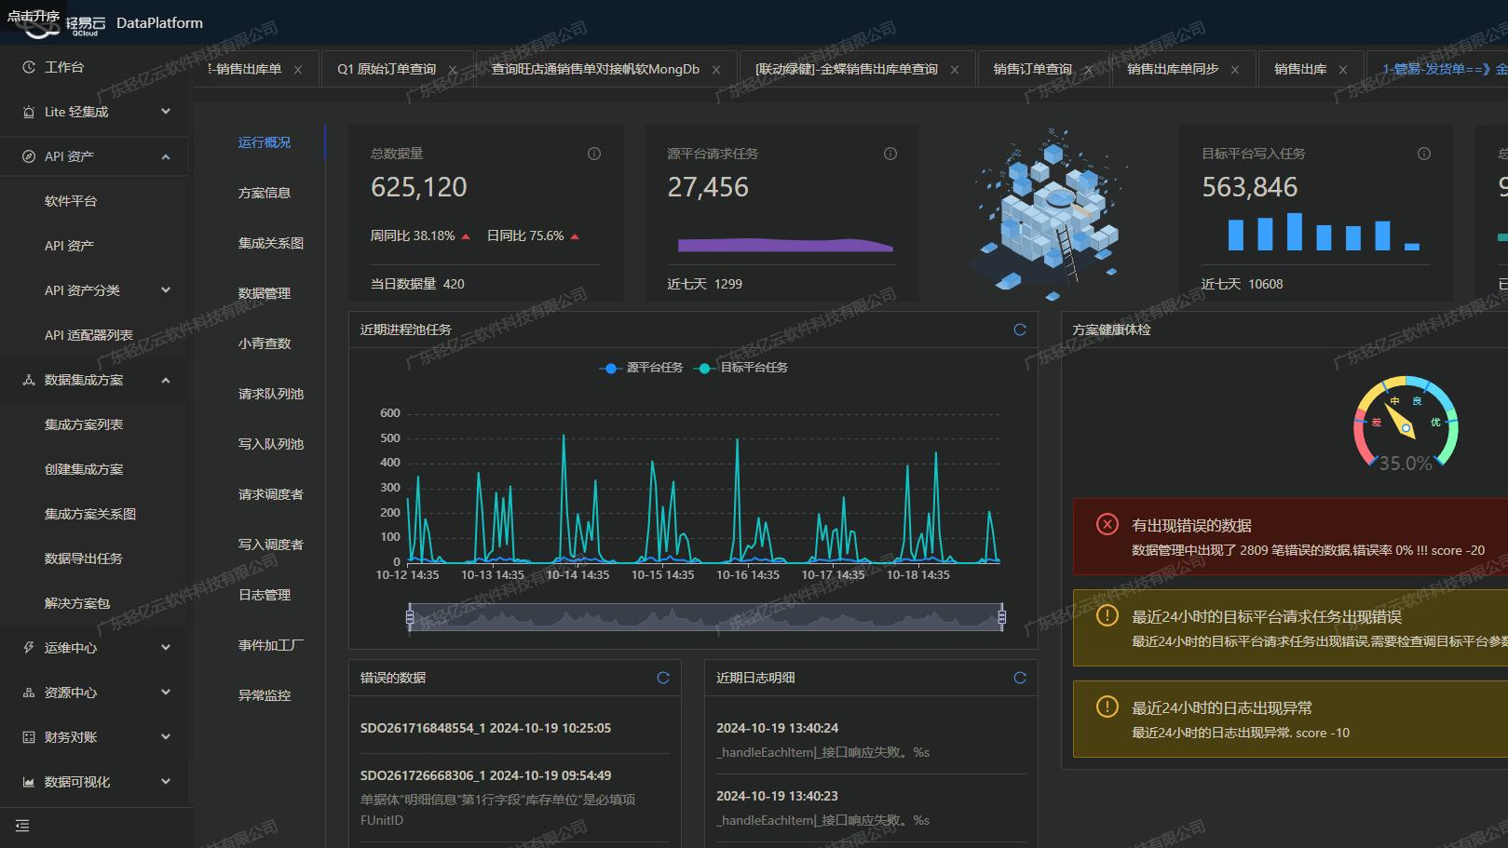Open 日志管理 section
The height and width of the screenshot is (848, 1508).
point(265,595)
